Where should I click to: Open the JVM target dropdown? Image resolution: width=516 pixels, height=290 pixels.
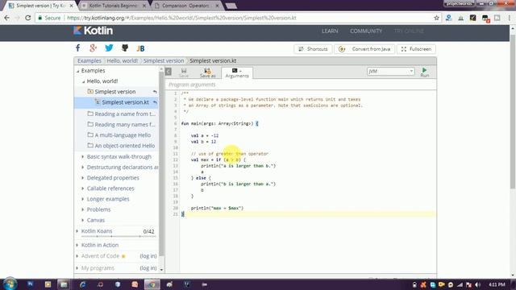[390, 72]
